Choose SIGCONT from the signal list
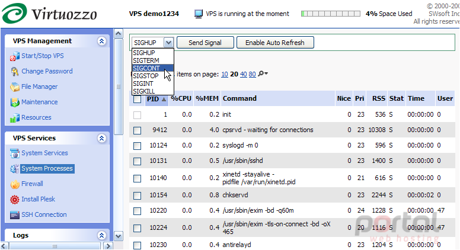This screenshot has height=250, width=460. [x=153, y=68]
